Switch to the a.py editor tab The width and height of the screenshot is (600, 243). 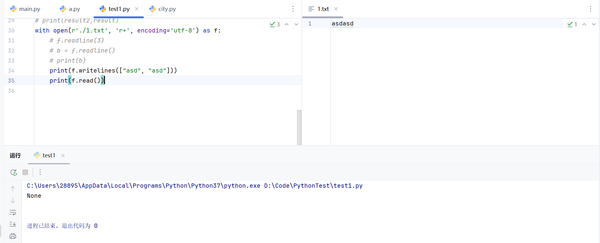[70, 9]
